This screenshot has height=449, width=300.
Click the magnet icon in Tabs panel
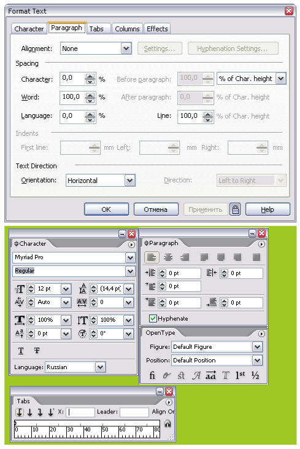[x=167, y=424]
